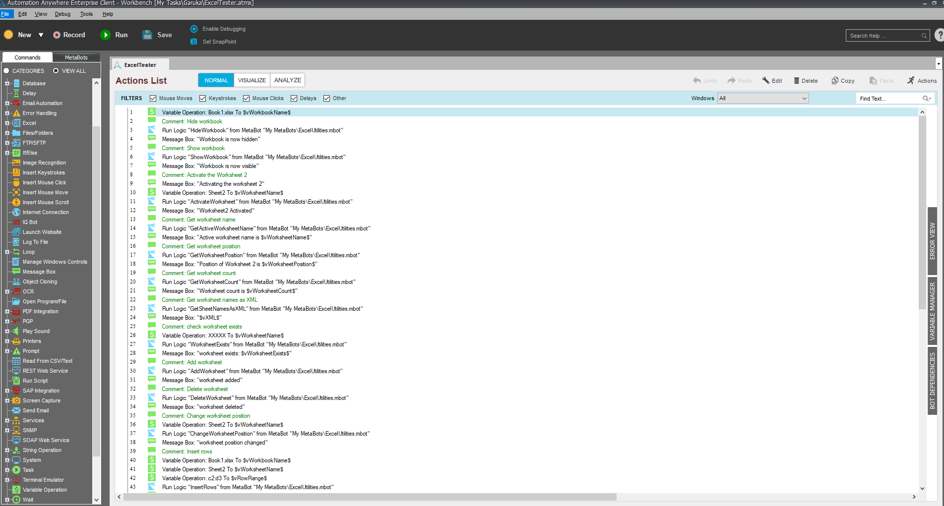Click the Internet Connection globe icon
This screenshot has height=506, width=944.
16,212
